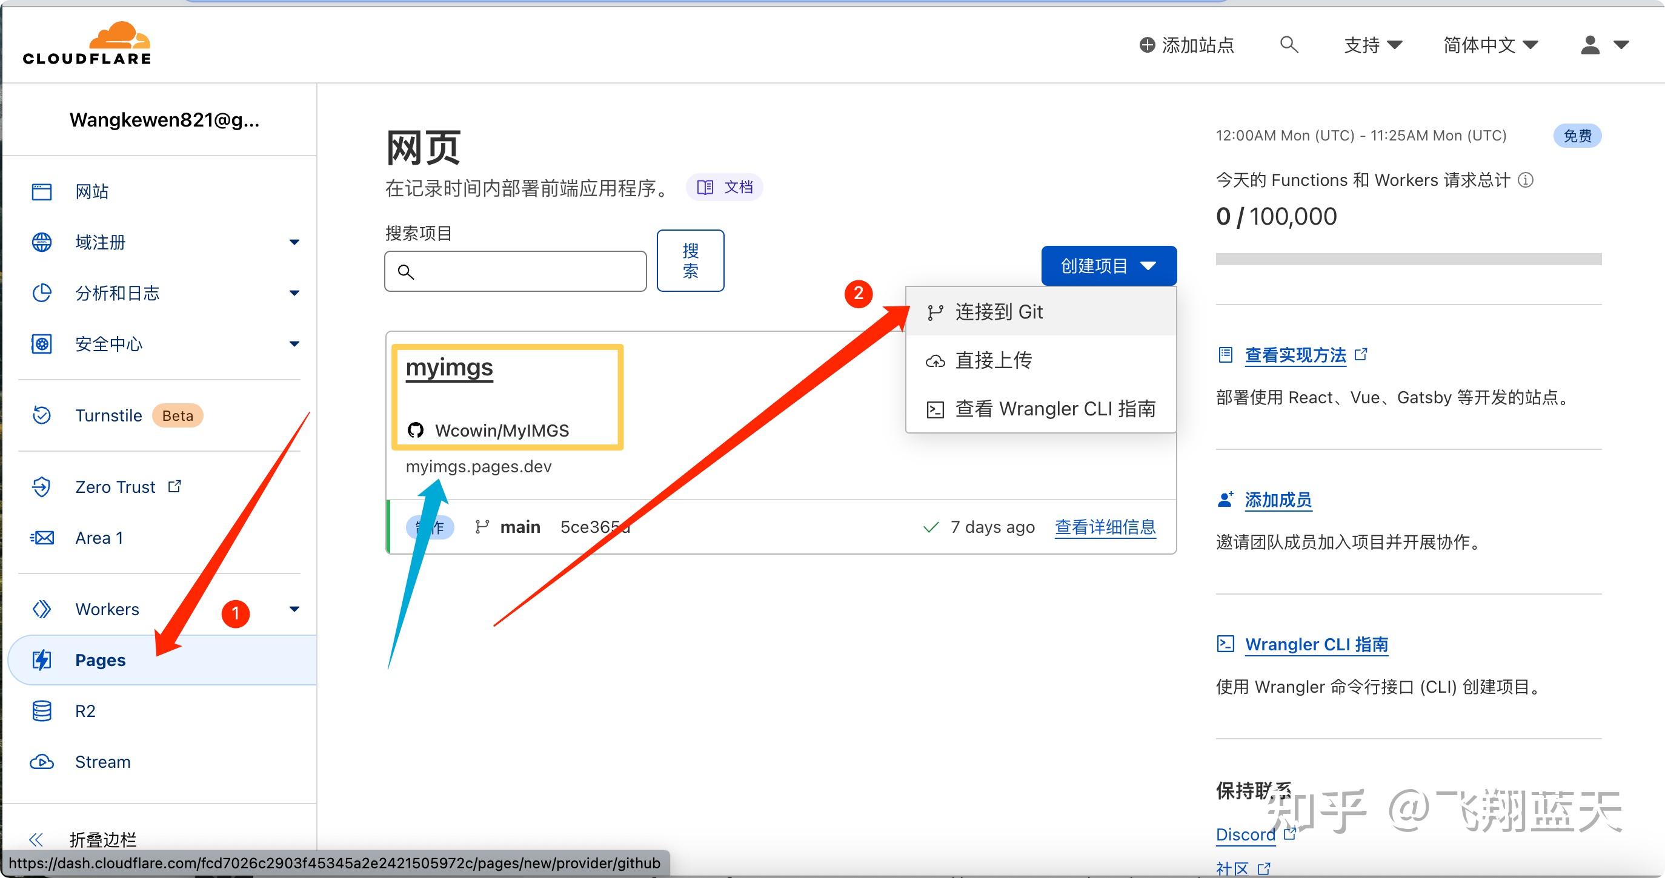Click the Wcowin/MyIMGS repository text
Image resolution: width=1665 pixels, height=878 pixels.
pyautogui.click(x=502, y=431)
